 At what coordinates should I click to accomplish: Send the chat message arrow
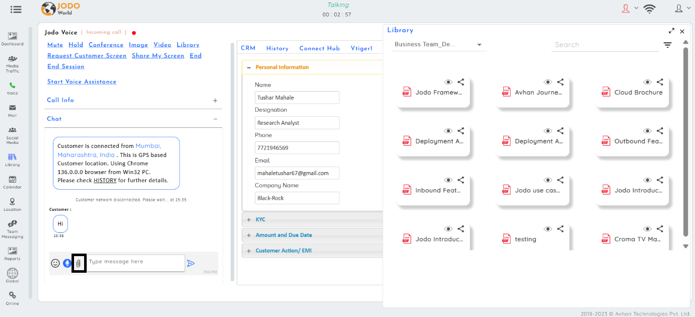pyautogui.click(x=191, y=263)
